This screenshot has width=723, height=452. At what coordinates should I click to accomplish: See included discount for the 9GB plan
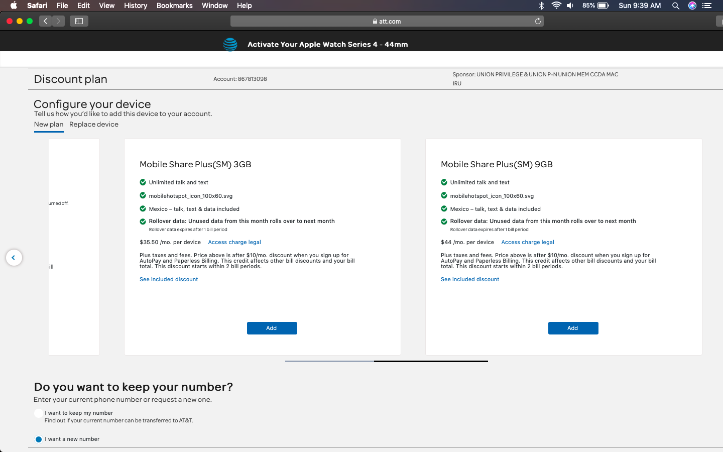[470, 279]
